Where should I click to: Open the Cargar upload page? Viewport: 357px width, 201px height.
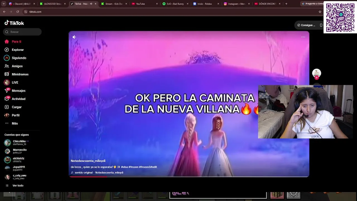tap(13, 107)
